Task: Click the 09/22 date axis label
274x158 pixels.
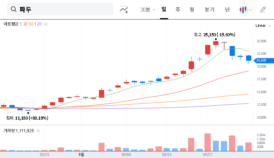Action: [x=208, y=155]
